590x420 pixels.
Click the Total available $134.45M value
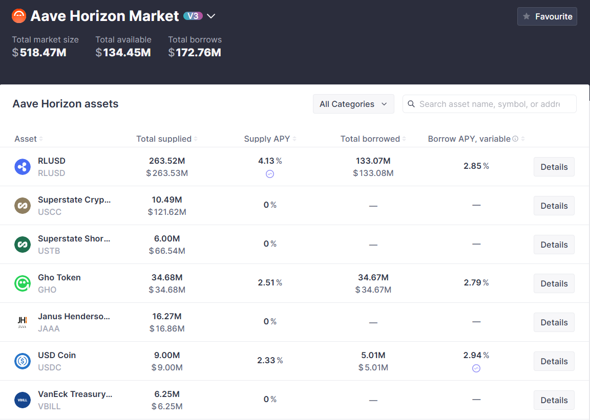coord(123,53)
